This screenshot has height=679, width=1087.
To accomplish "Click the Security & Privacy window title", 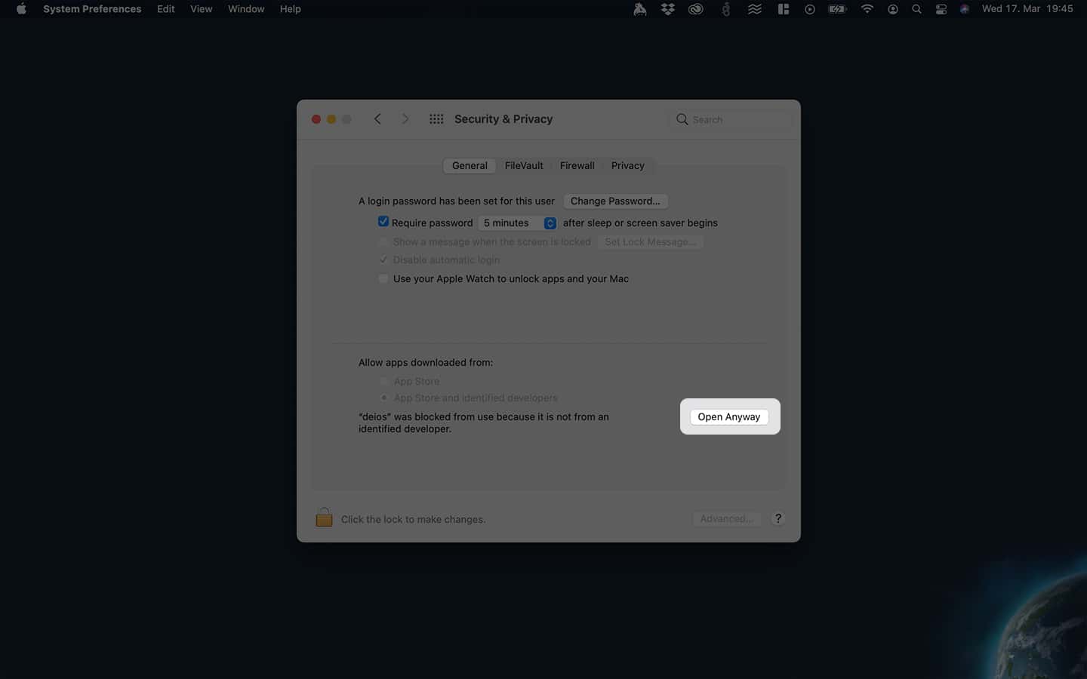I will pyautogui.click(x=503, y=119).
